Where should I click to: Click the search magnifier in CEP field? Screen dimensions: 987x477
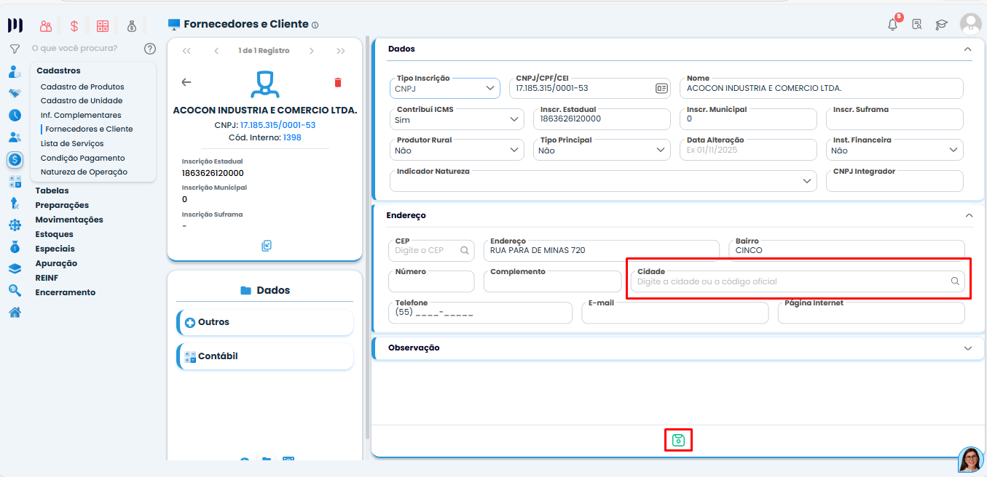[464, 250]
